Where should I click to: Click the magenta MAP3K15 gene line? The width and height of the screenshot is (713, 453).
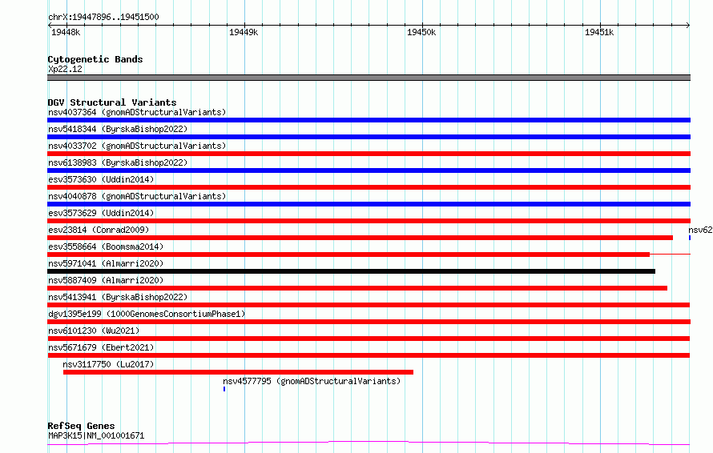point(369,443)
